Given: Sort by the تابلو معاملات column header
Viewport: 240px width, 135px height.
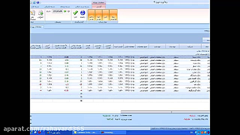Looking at the screenshot, I should (x=142, y=46).
